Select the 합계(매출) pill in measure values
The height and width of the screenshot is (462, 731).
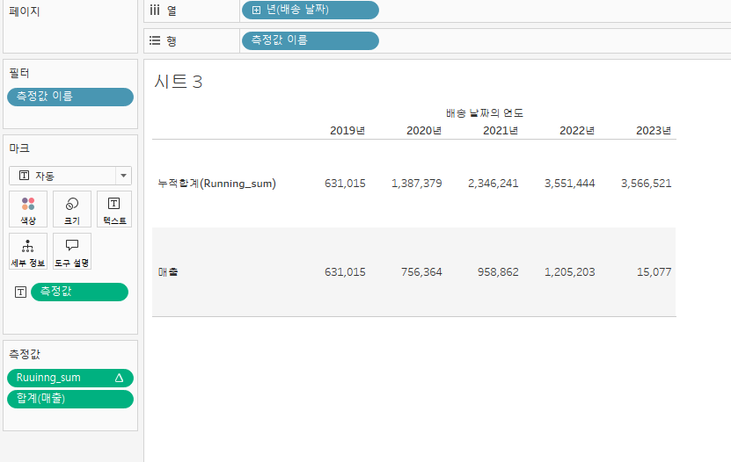pos(70,399)
